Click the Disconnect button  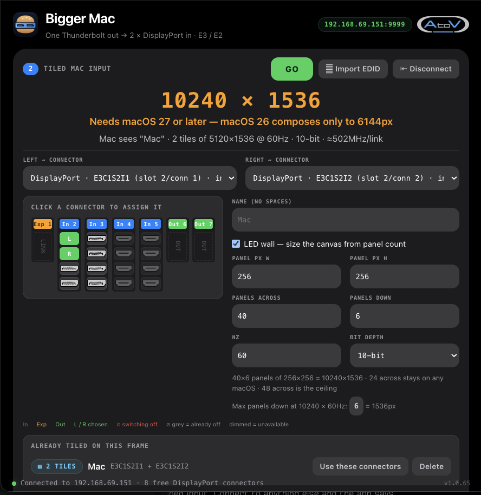click(426, 69)
